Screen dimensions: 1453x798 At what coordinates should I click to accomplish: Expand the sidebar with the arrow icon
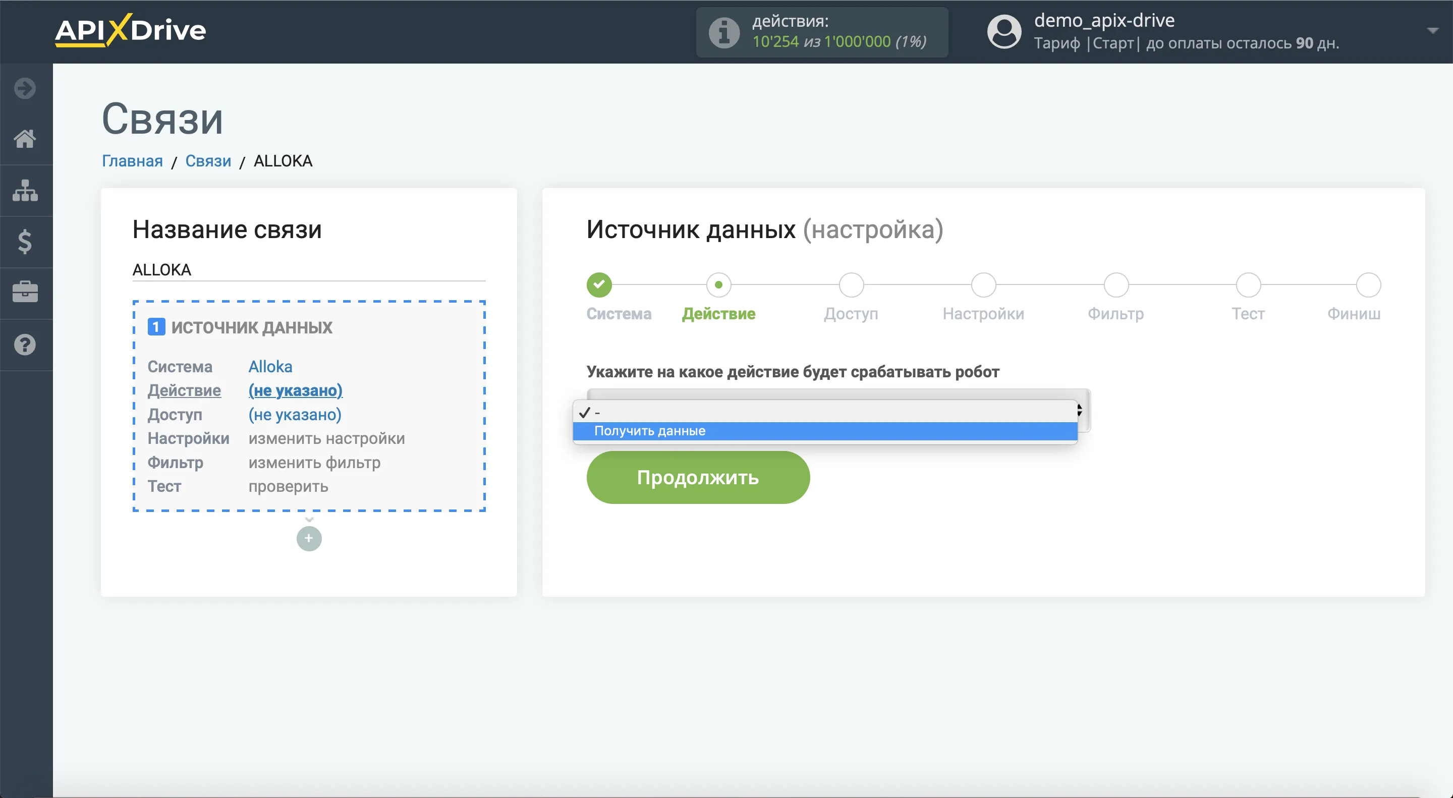[25, 88]
